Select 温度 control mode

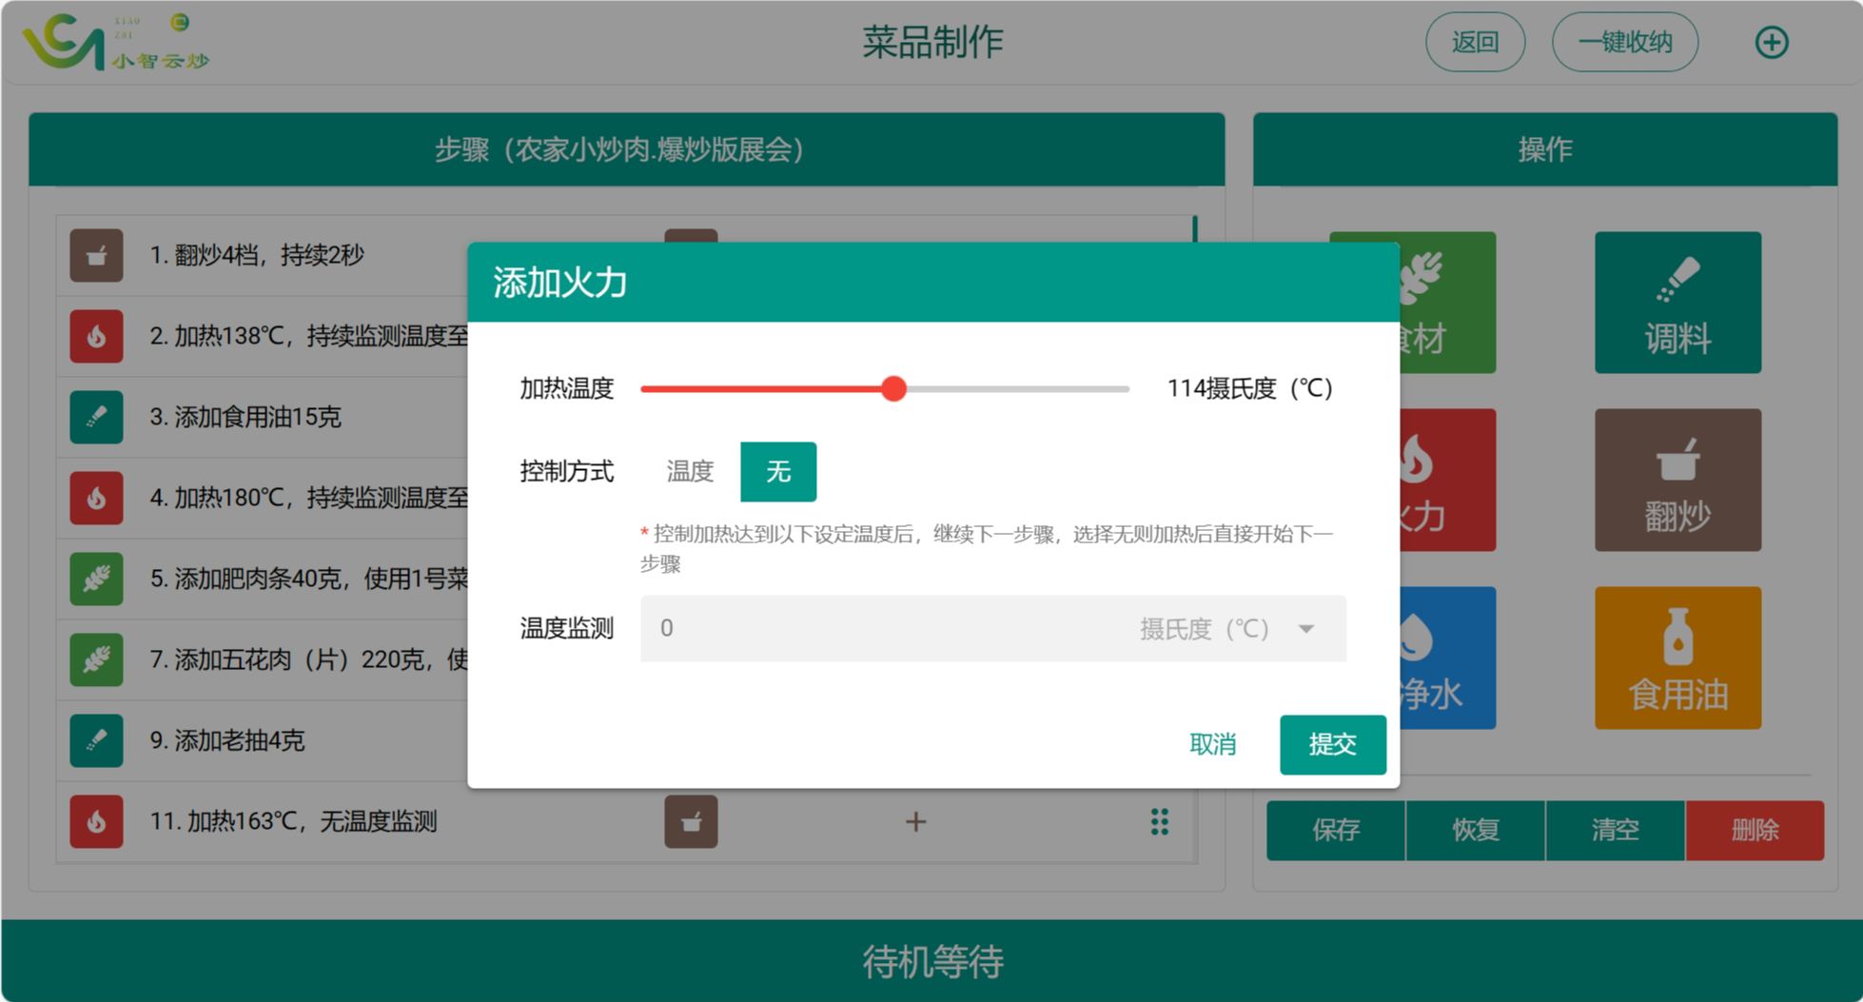(x=690, y=471)
